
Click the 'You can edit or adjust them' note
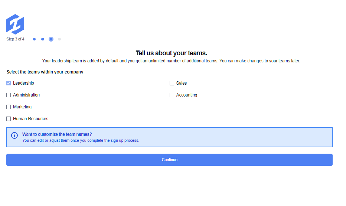81,141
